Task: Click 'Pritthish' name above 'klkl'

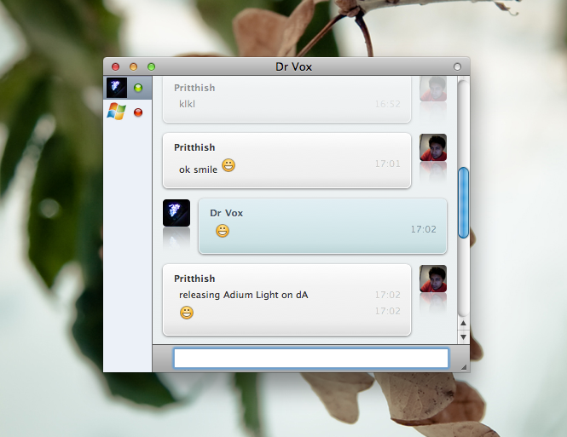Action: point(194,88)
